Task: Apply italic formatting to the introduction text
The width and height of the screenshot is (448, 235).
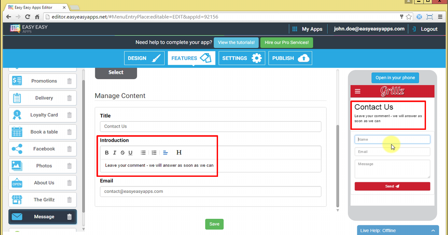Action: tap(115, 152)
